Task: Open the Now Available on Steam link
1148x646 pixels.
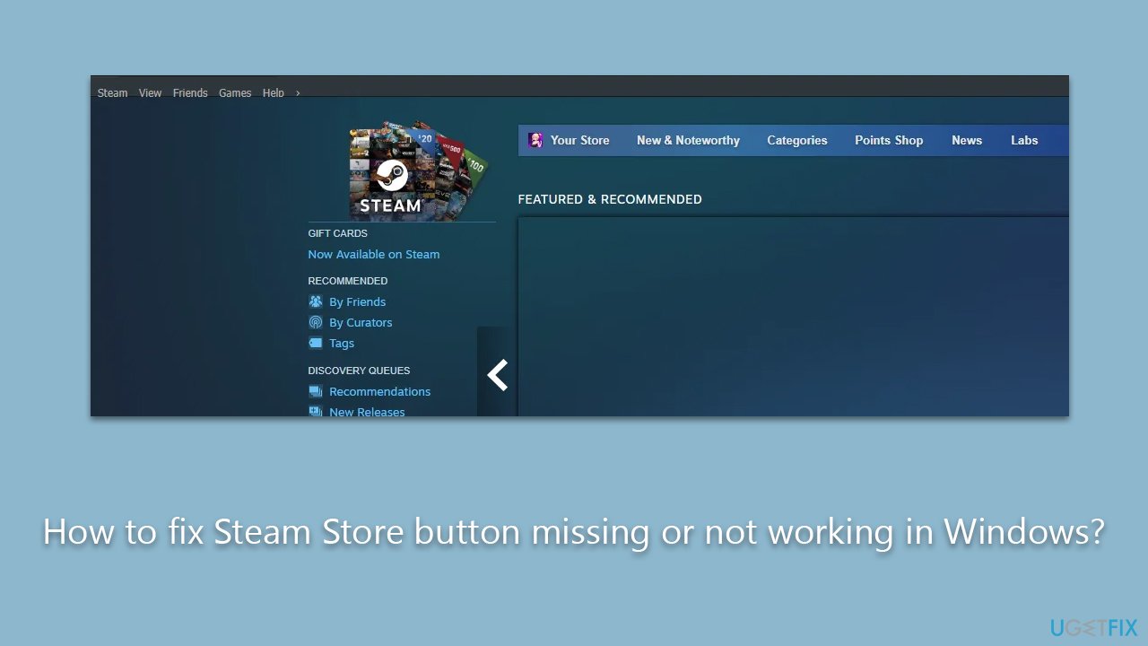Action: 374,254
